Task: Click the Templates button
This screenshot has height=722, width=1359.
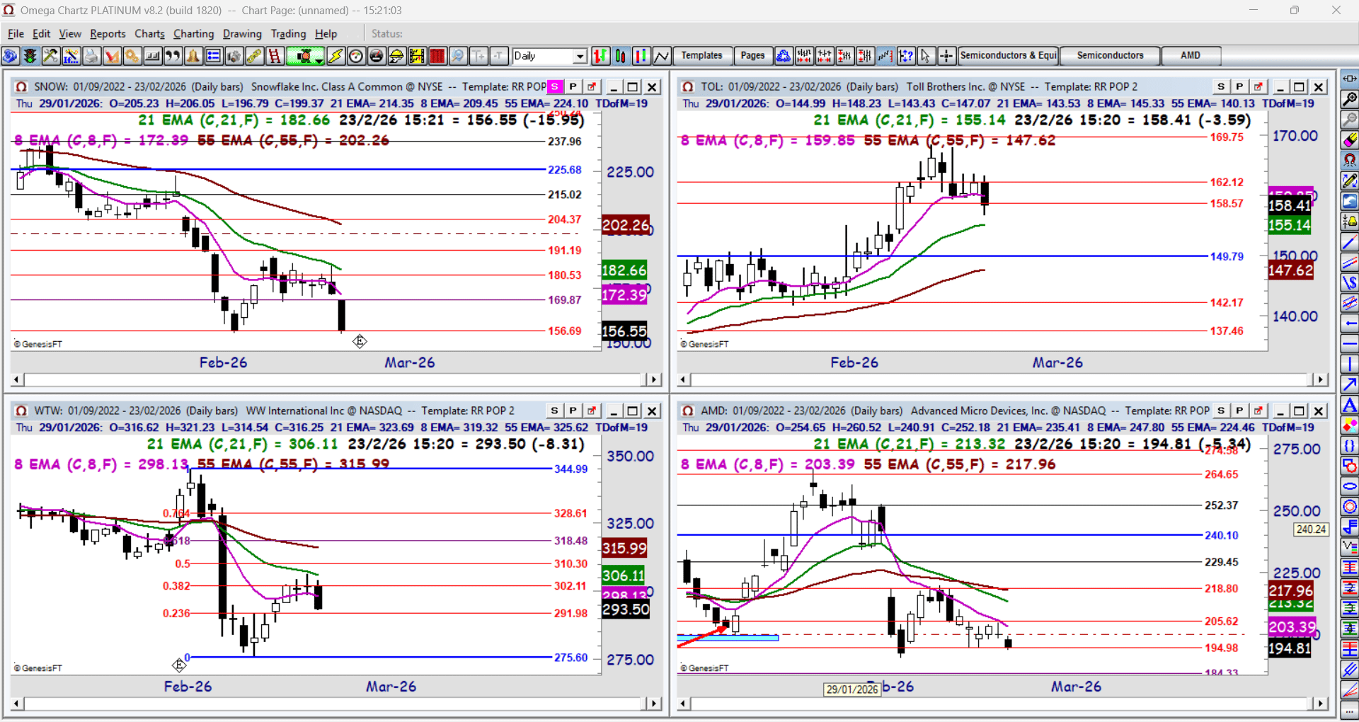Action: [701, 56]
